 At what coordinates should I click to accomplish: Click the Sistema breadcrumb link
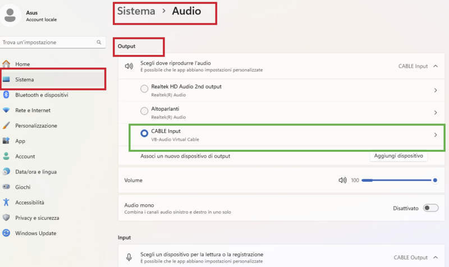click(x=136, y=11)
